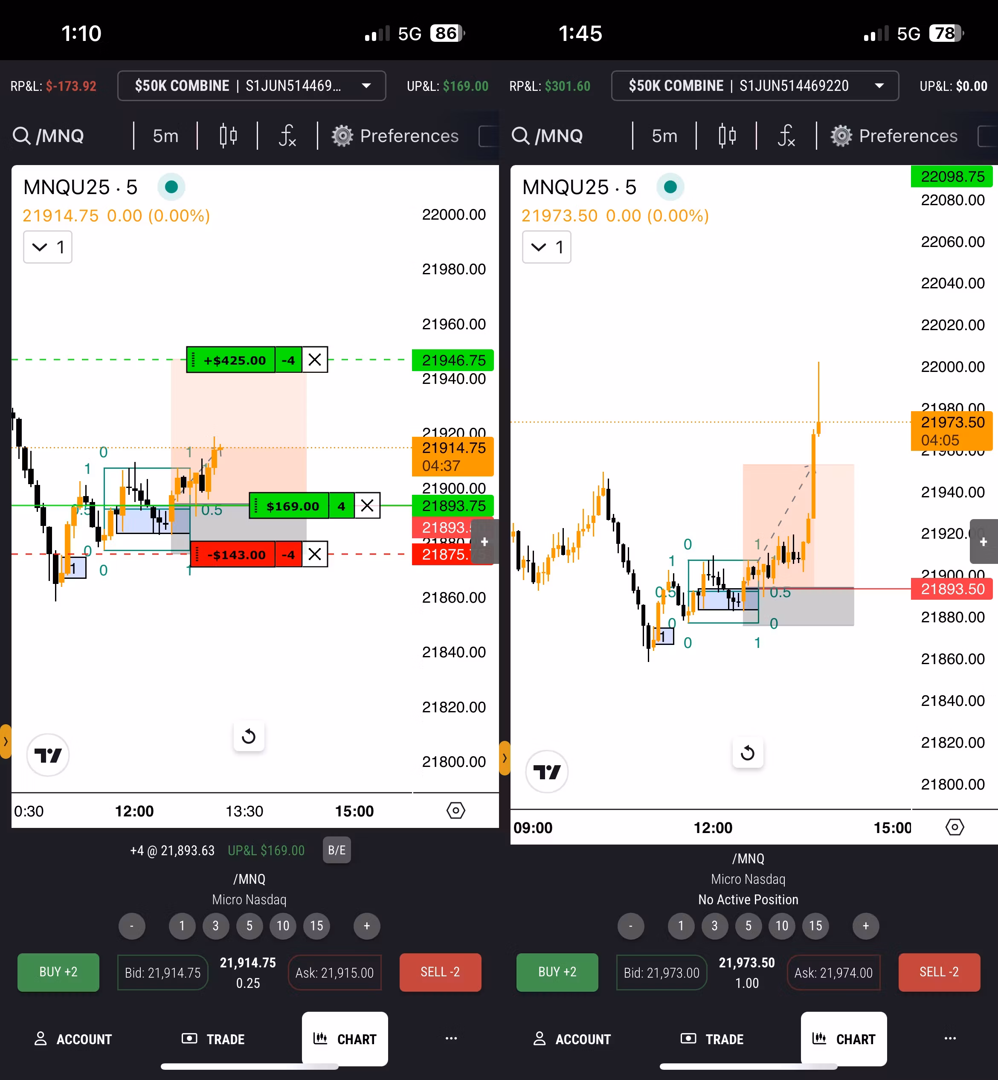The width and height of the screenshot is (998, 1080).
Task: Set quantity to 3 in left panel
Action: (215, 926)
